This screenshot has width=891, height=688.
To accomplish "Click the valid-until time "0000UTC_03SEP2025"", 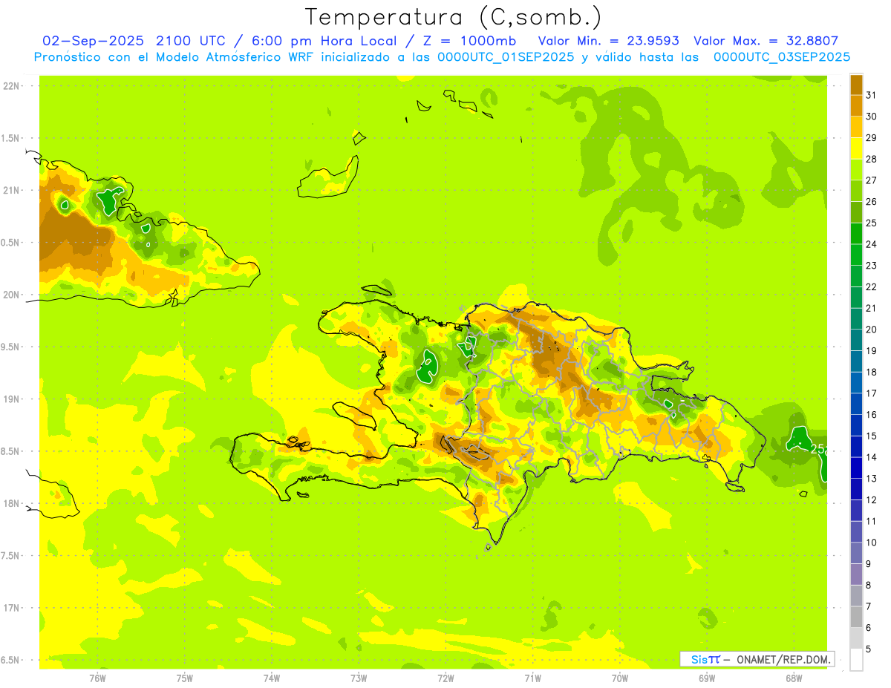I will (x=781, y=57).
